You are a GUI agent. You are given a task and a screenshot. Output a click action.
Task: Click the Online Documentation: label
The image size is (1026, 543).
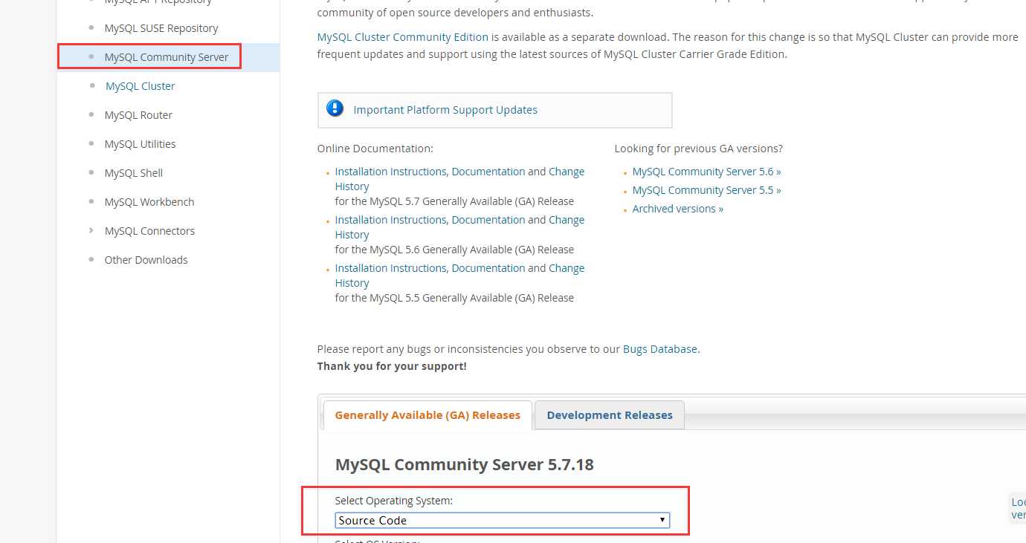point(375,149)
